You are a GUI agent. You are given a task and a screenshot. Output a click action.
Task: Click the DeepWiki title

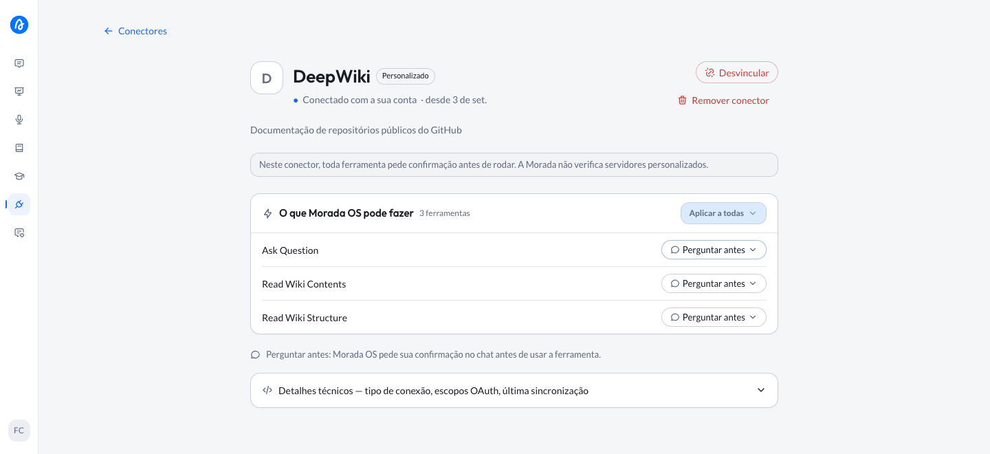pos(331,76)
